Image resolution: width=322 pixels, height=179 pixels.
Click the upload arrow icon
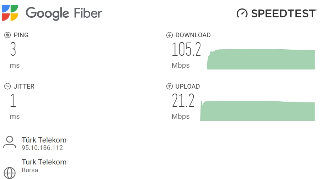[x=170, y=86]
